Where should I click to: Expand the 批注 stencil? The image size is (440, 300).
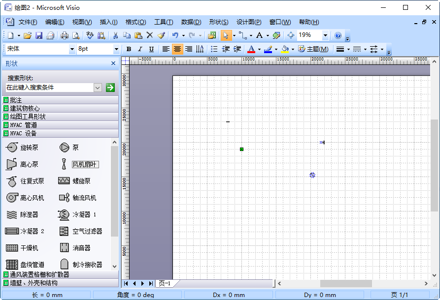point(60,100)
